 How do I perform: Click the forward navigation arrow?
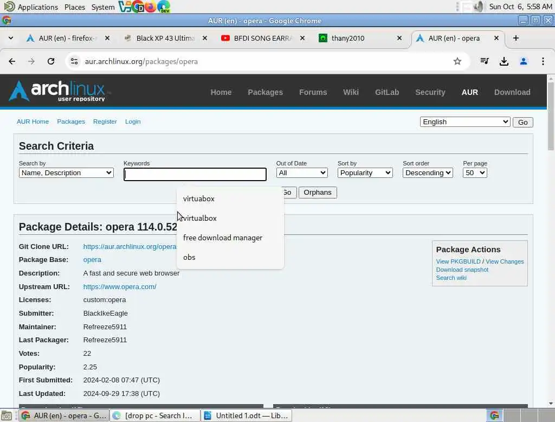[31, 61]
